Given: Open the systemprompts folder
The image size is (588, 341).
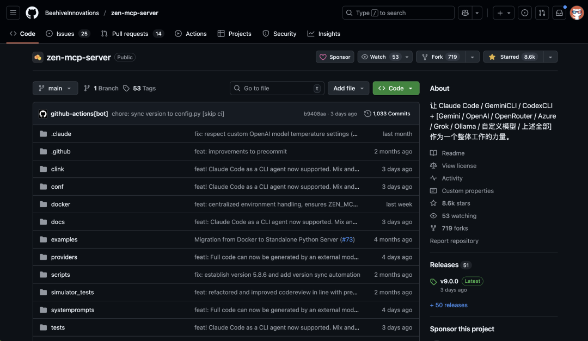Looking at the screenshot, I should pos(73,310).
